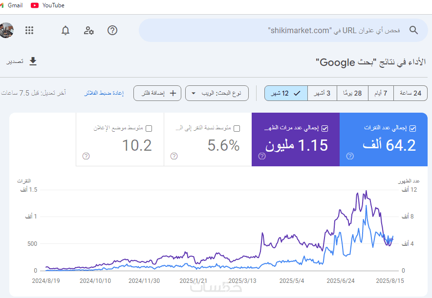Image resolution: width=432 pixels, height=298 pixels.
Task: Enable the average CTR checkbox
Action: pyautogui.click(x=237, y=128)
